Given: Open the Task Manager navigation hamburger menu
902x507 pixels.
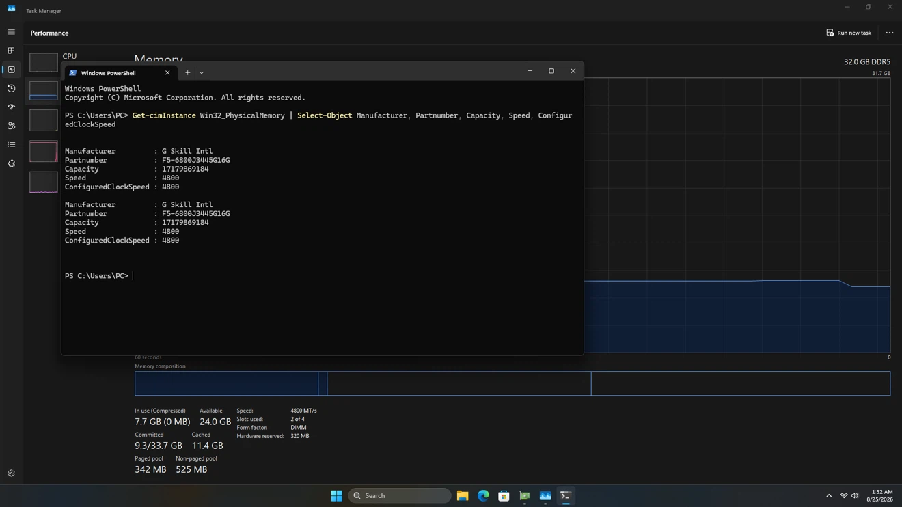Looking at the screenshot, I should click(x=11, y=32).
